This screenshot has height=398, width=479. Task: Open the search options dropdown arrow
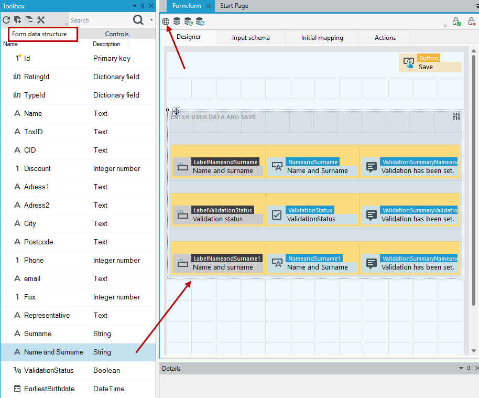click(151, 20)
